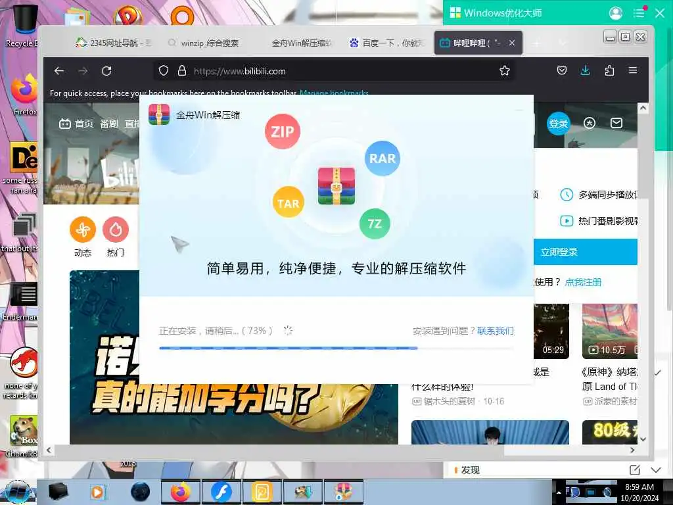
Task: Click the Firefox back arrow button
Action: click(x=59, y=71)
